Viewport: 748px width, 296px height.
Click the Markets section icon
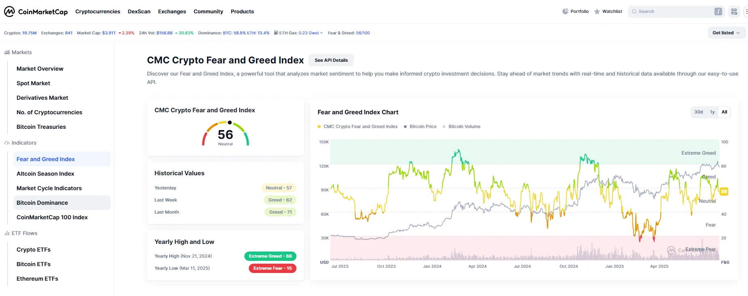coord(7,52)
